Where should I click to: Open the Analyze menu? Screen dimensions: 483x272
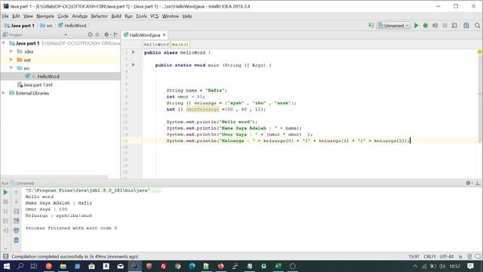point(80,16)
